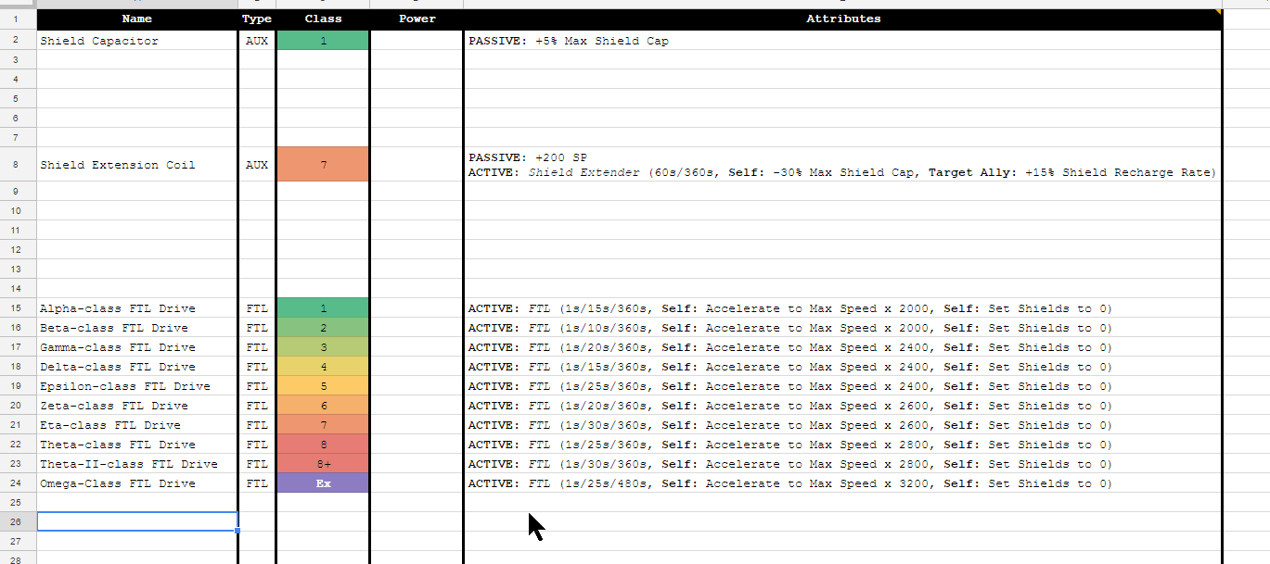Select the FTL type cell for Zeta-class drive
The width and height of the screenshot is (1270, 564).
click(x=257, y=406)
